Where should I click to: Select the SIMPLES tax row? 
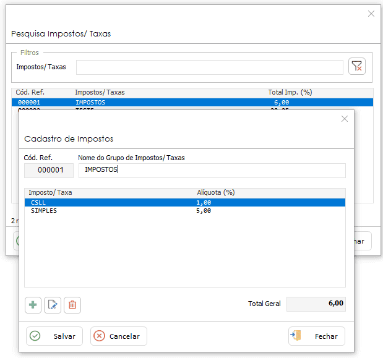click(185, 211)
